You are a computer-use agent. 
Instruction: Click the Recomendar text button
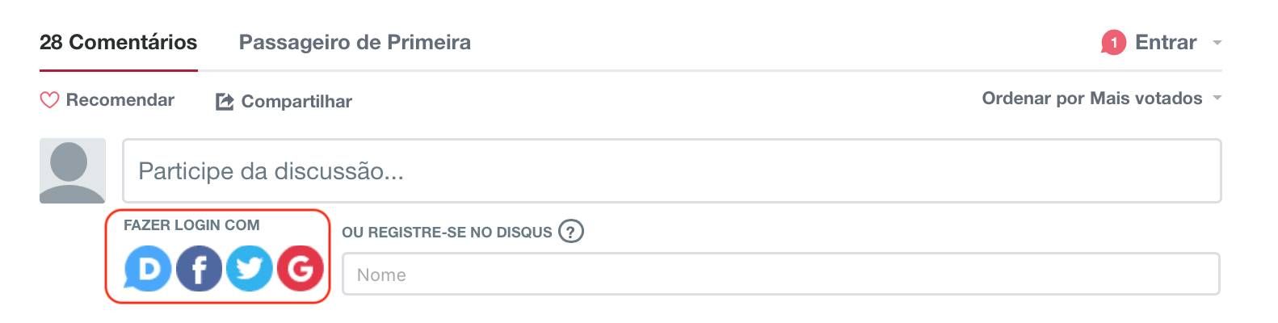point(120,100)
